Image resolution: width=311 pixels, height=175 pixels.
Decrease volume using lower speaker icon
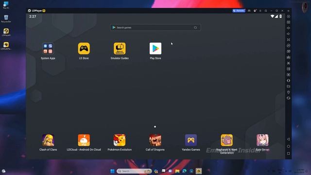pyautogui.click(x=288, y=34)
